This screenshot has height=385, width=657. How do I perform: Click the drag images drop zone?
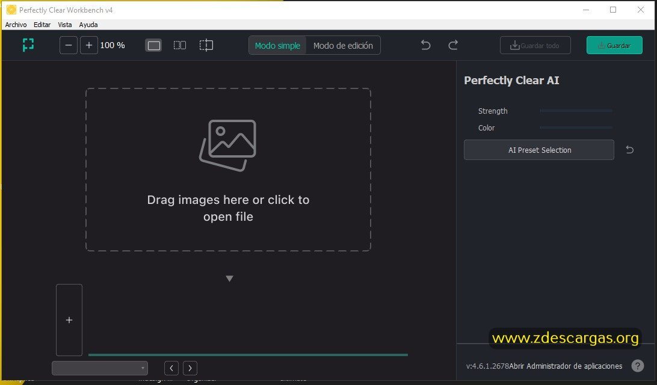tap(229, 170)
